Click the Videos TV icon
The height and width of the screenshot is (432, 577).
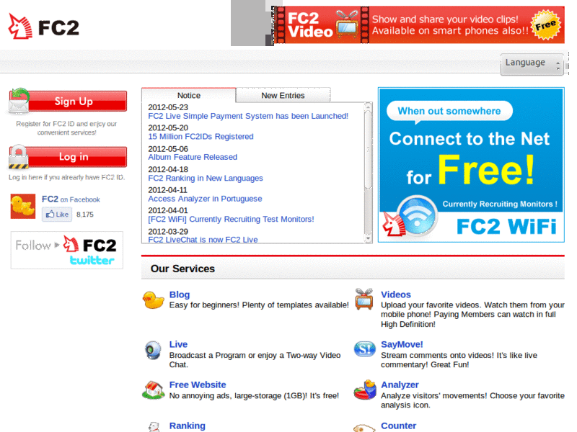point(364,299)
